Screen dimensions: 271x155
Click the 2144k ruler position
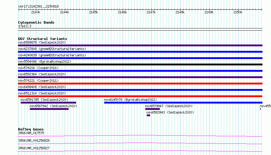65,12
